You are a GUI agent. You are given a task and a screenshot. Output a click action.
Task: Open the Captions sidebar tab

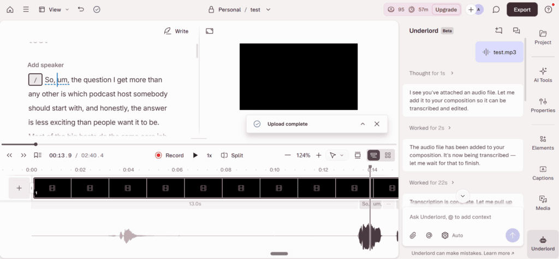point(543,173)
